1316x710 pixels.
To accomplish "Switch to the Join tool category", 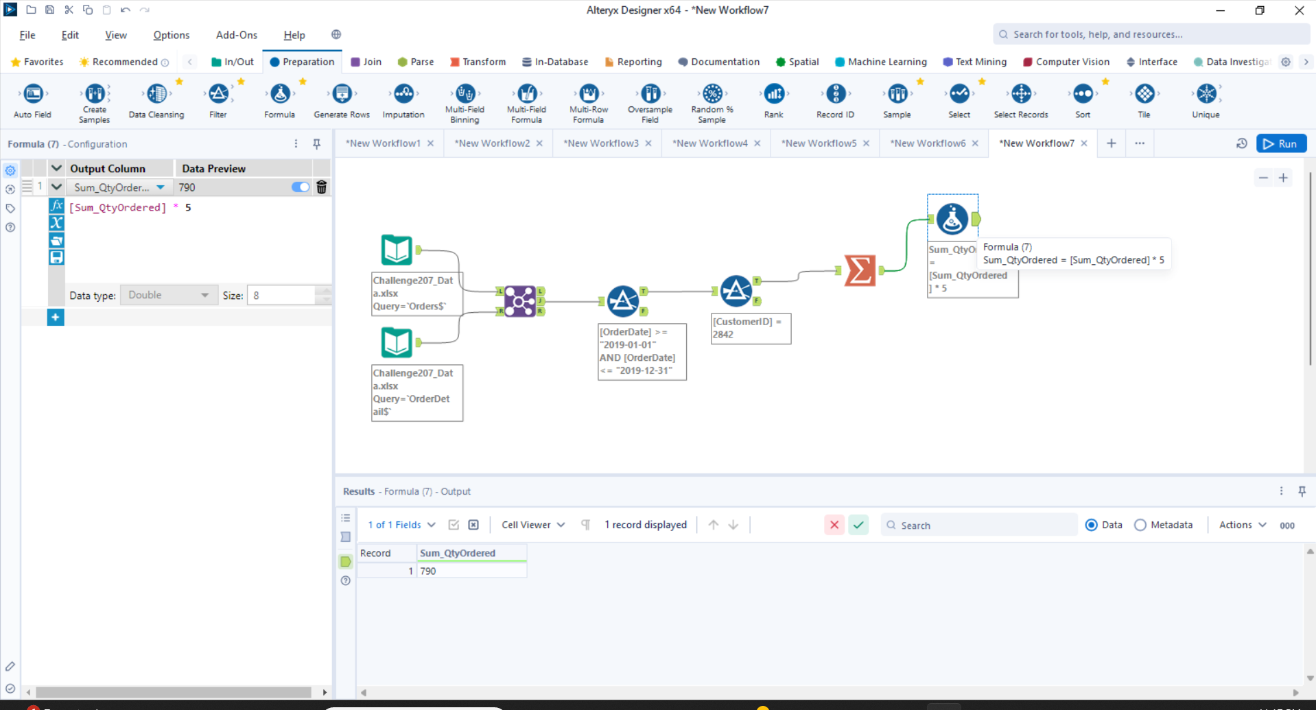I will (366, 62).
